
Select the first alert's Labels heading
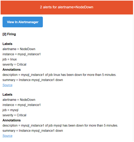[7, 44]
